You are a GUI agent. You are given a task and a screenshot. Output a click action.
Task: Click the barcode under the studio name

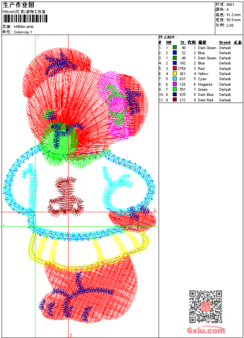click(25, 19)
